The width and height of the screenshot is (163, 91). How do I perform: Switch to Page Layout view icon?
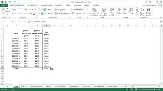click(131, 89)
